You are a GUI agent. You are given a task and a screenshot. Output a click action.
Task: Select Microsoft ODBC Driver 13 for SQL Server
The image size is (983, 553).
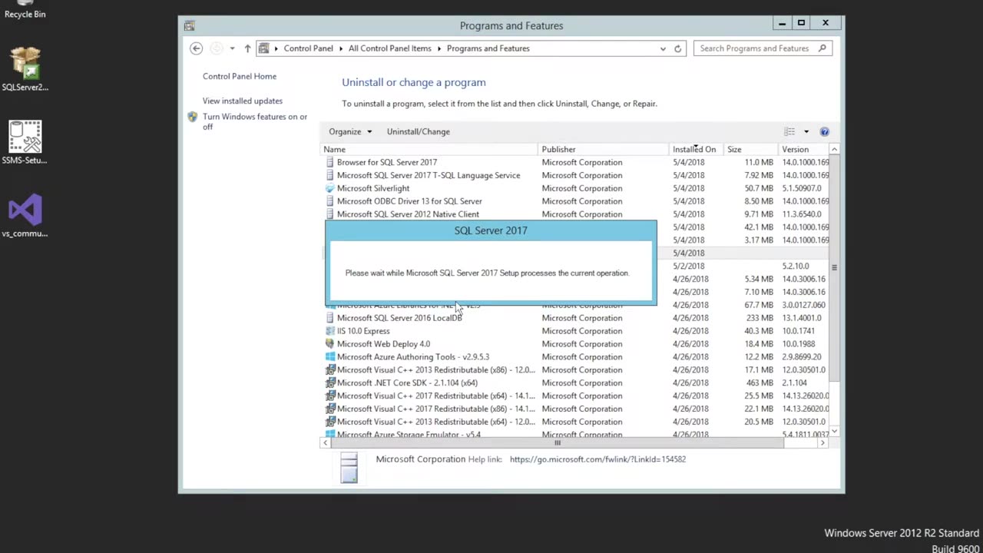(574, 201)
